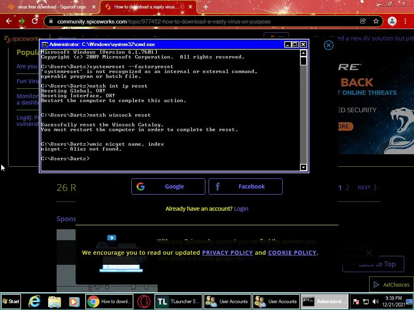
Task: Switch to the first User Accounts taskbar window
Action: pos(227,301)
